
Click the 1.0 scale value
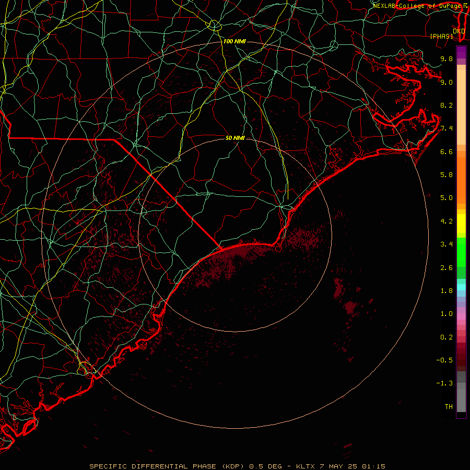446,314
